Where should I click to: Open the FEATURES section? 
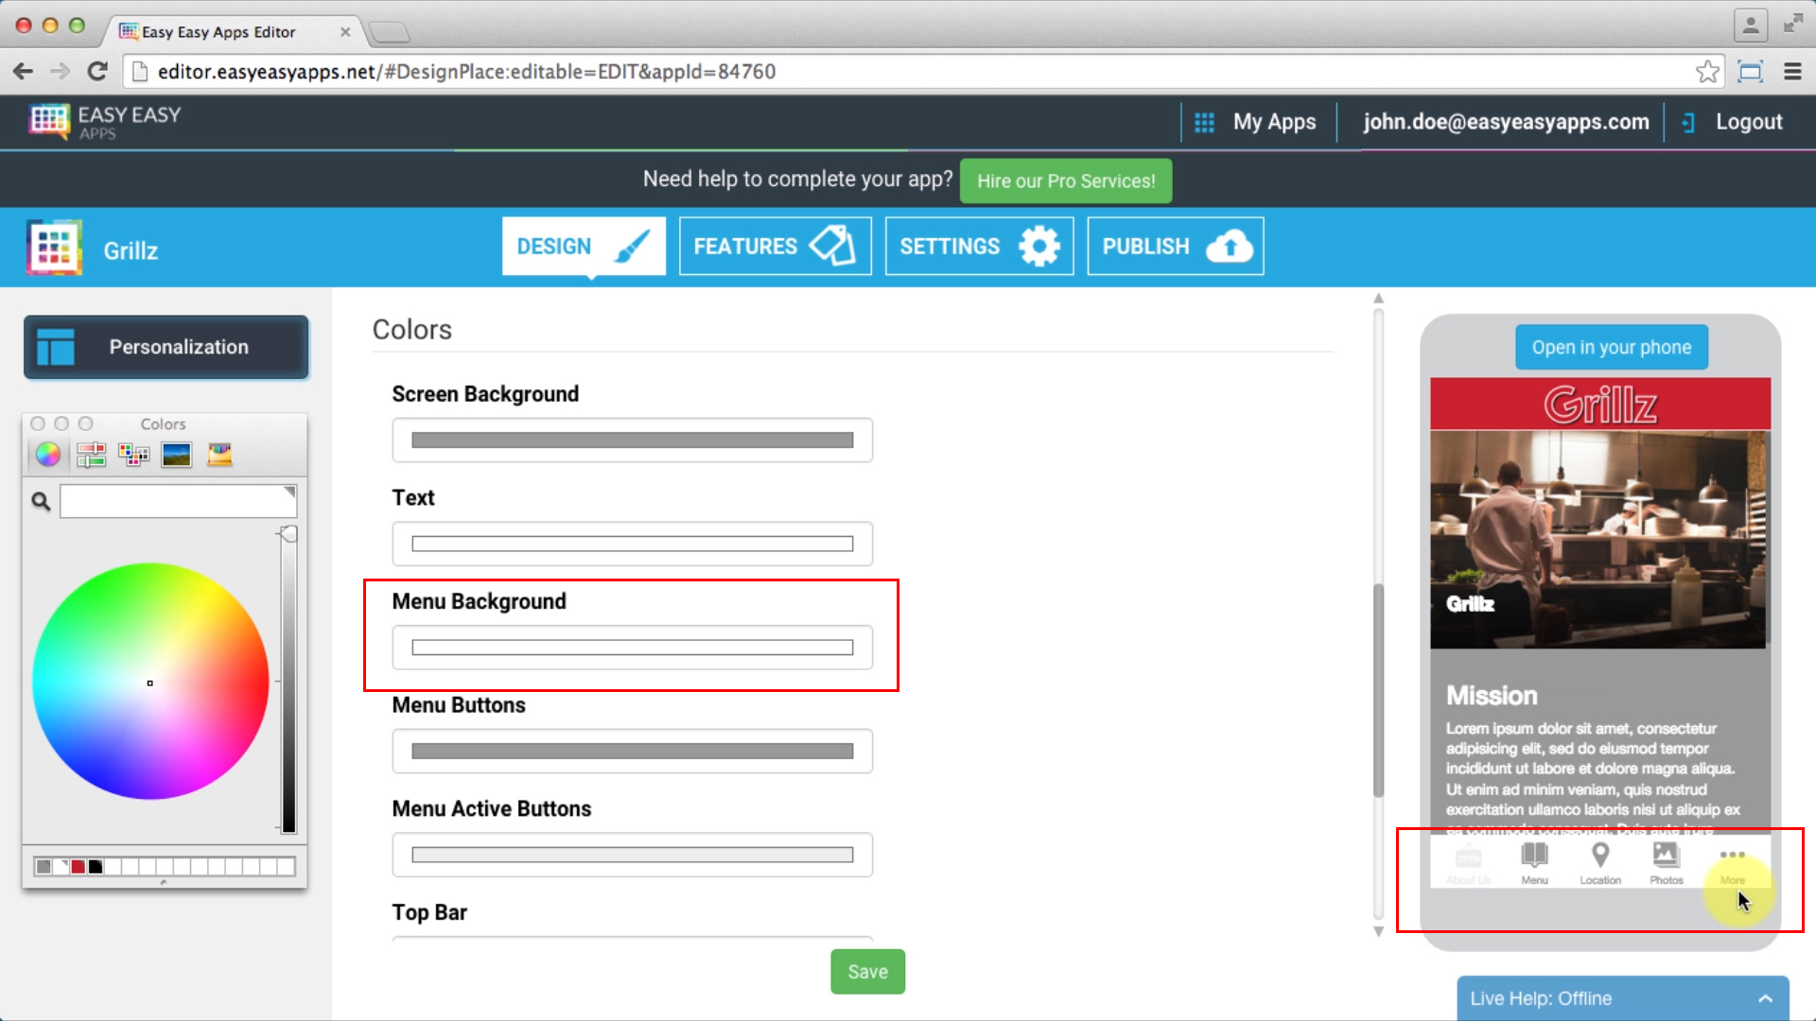coord(772,246)
